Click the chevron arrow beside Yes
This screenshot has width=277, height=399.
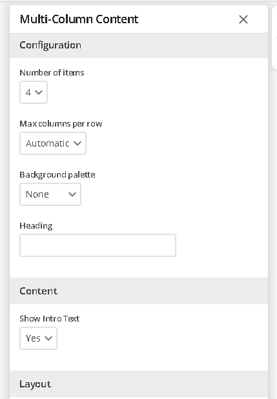(48, 338)
